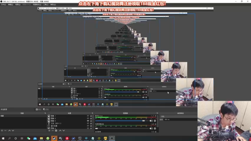Open settings gear for the 麦克风/Aux channel
The height and width of the screenshot is (141, 251).
155,121
